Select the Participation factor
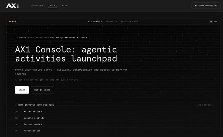 [x=32, y=131]
